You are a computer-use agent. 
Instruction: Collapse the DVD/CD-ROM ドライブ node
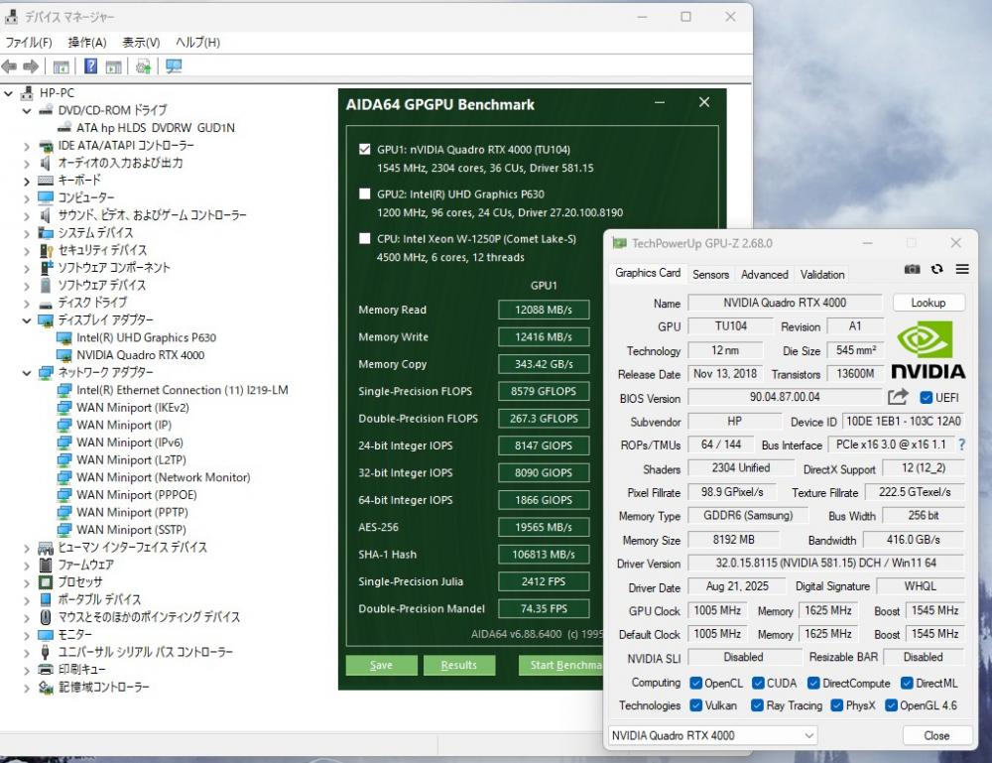pyautogui.click(x=27, y=111)
